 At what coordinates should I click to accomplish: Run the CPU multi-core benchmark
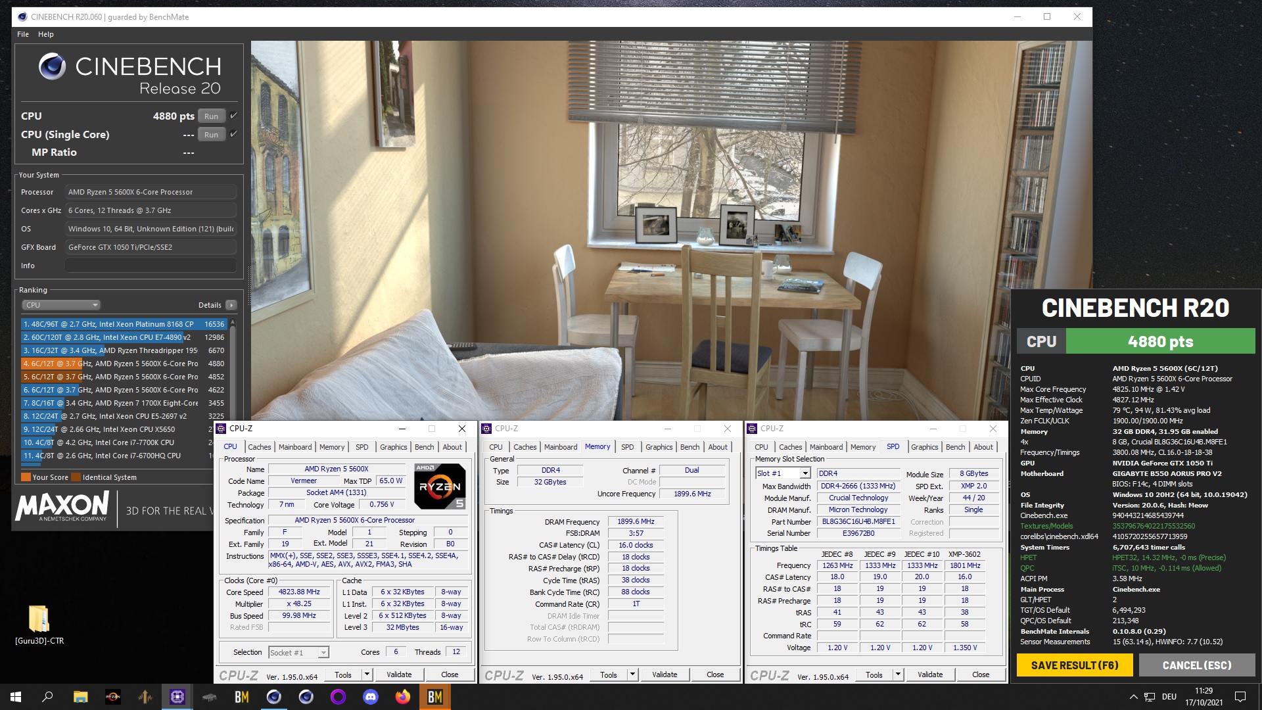[x=211, y=116]
